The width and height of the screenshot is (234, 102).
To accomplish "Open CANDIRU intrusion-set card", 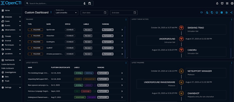I will [x=206, y=52].
